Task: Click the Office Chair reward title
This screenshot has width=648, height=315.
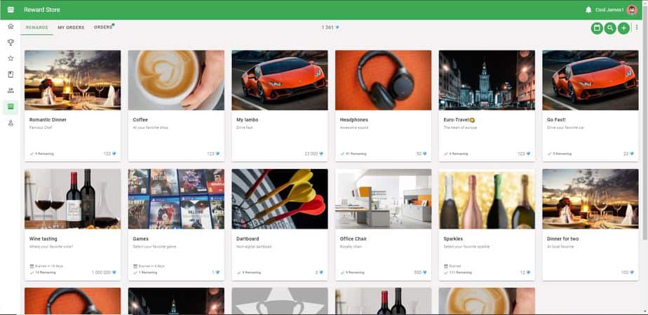Action: pyautogui.click(x=353, y=239)
